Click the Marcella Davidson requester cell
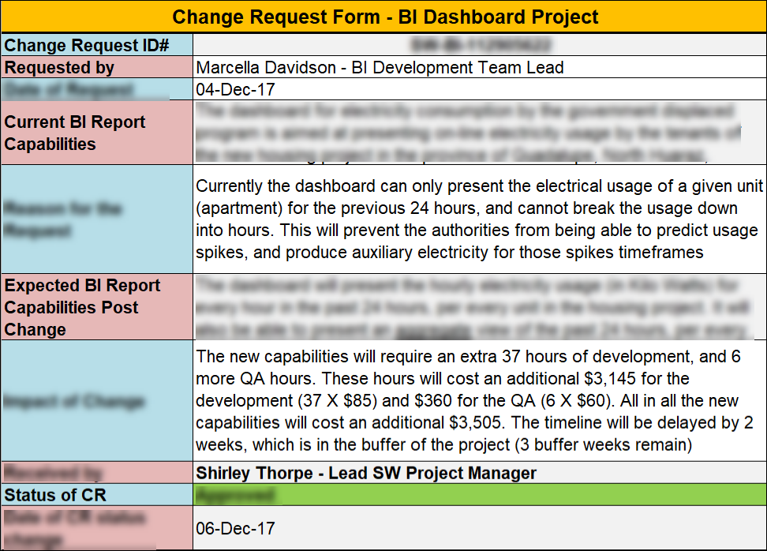Image resolution: width=767 pixels, height=551 pixels. (x=479, y=67)
